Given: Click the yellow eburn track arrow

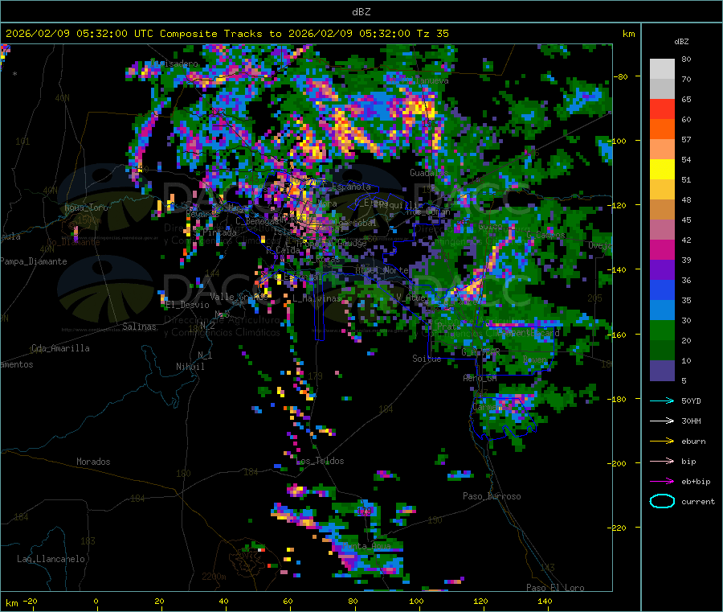Looking at the screenshot, I should pyautogui.click(x=662, y=441).
